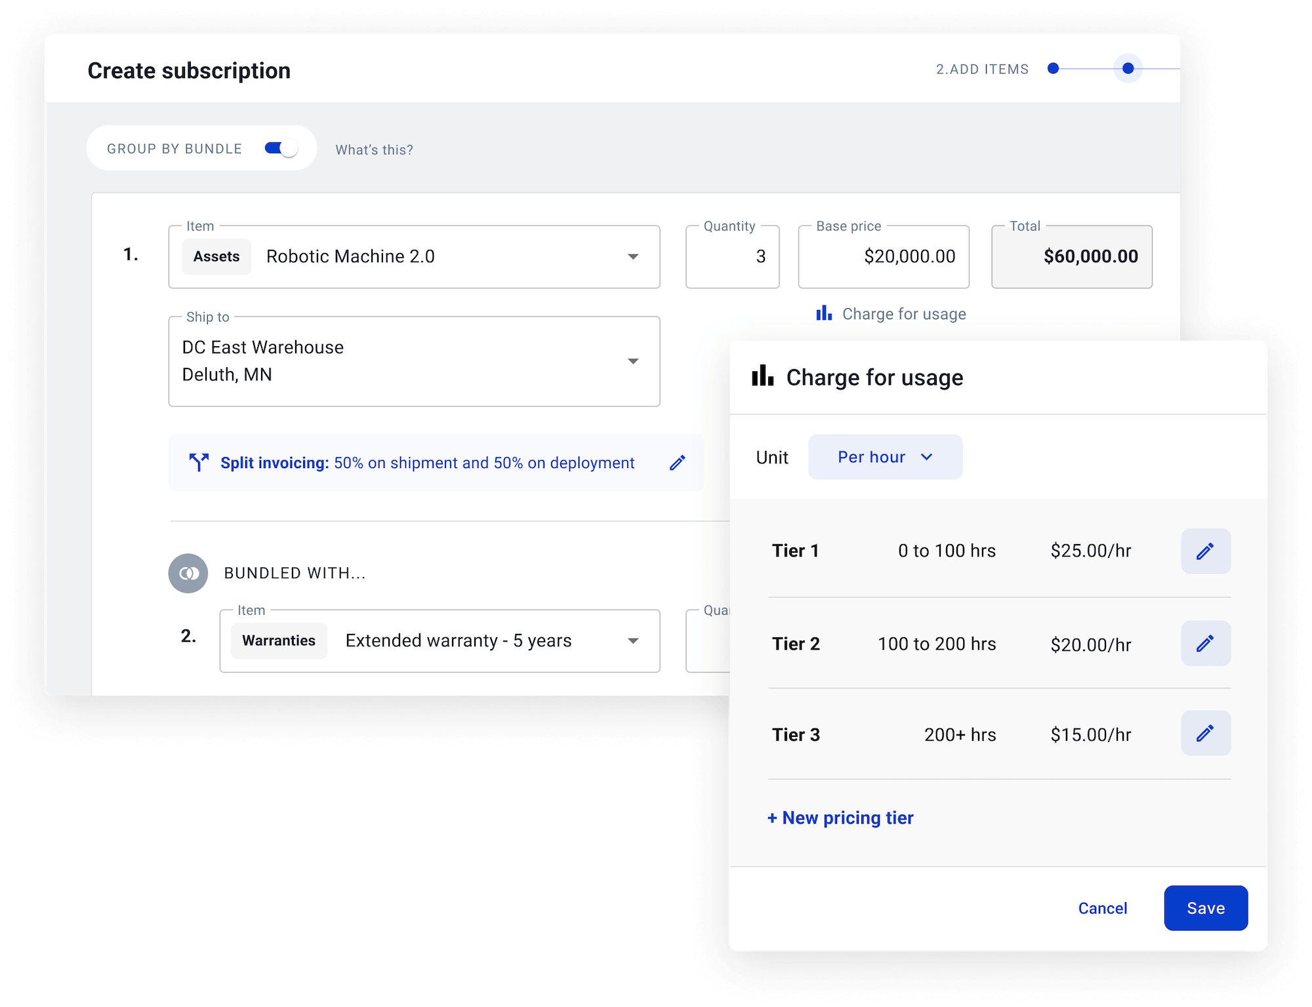Screen dimensions: 1312x1007
Task: Click the Quantity input field
Action: point(732,257)
